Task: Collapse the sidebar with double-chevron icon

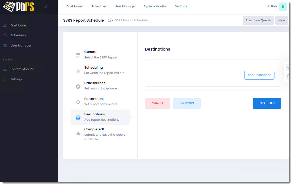Action: click(46, 7)
